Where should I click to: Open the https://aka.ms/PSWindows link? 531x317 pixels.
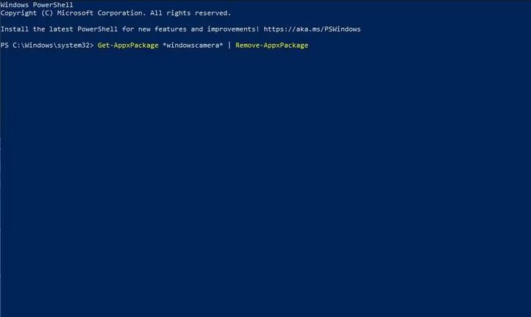tap(312, 29)
